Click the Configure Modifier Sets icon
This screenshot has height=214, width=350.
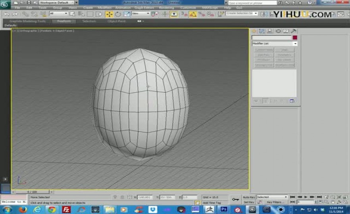coord(292,101)
